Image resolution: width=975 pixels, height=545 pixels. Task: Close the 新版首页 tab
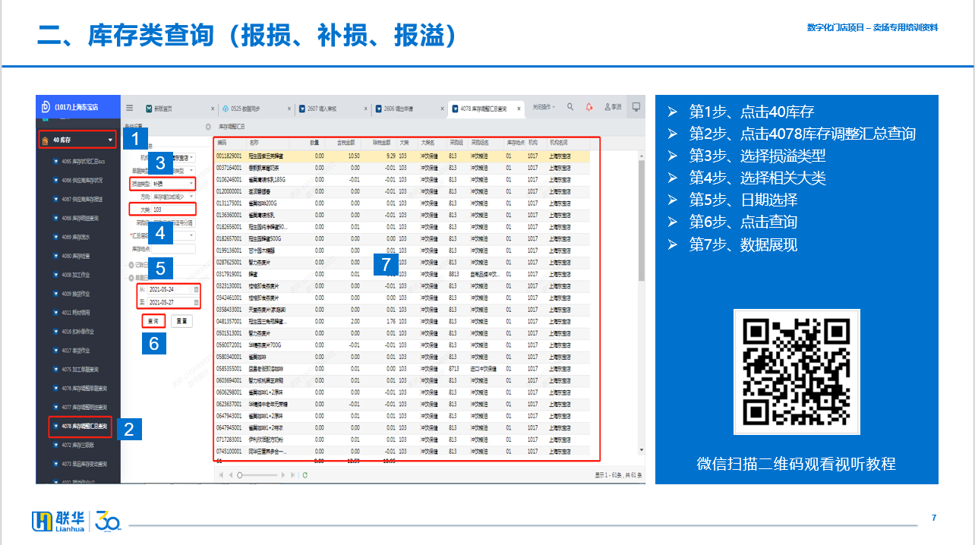click(x=213, y=109)
